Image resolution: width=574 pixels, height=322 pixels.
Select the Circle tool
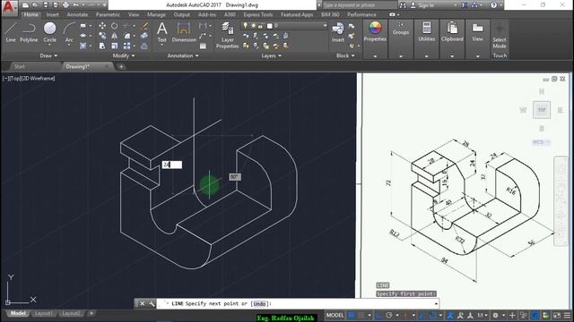pos(50,32)
